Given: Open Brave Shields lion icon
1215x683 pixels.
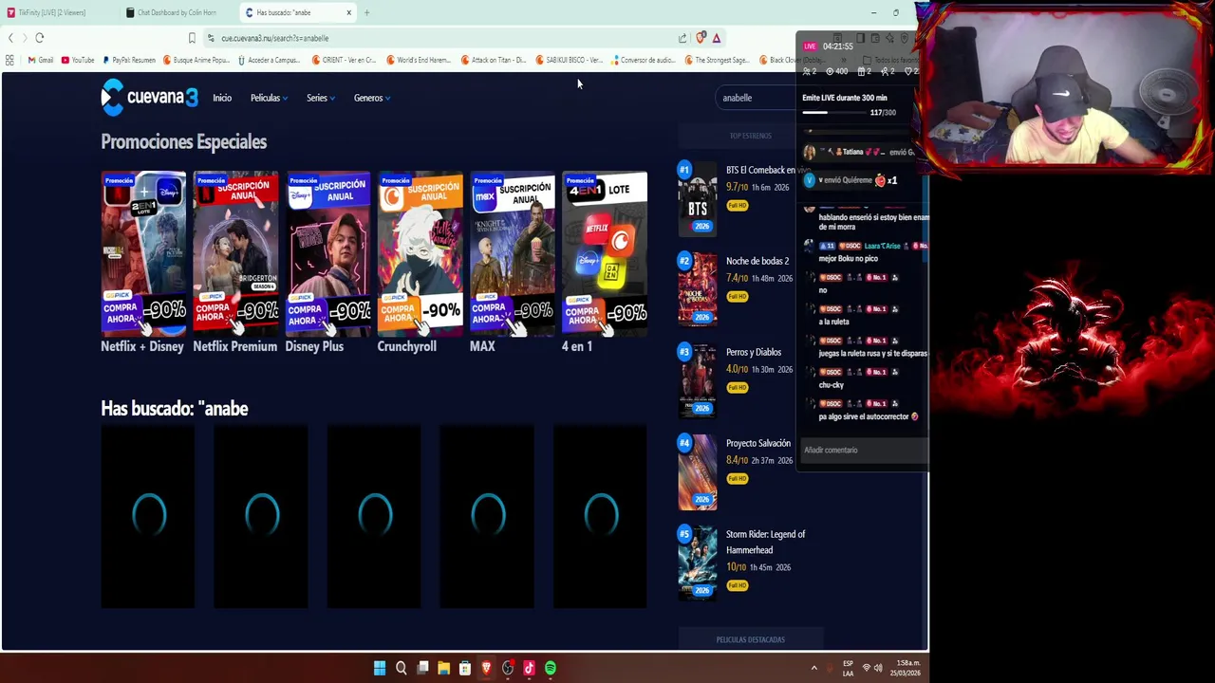Looking at the screenshot, I should [x=701, y=38].
